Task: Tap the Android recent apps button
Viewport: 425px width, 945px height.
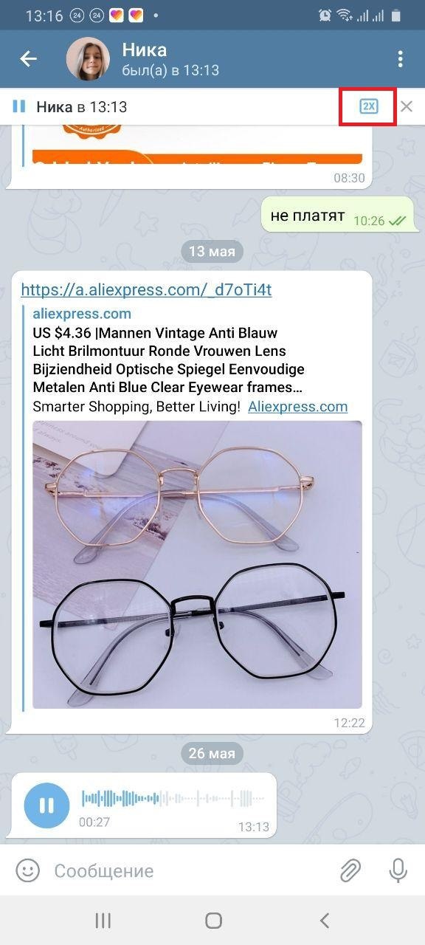Action: 103,920
